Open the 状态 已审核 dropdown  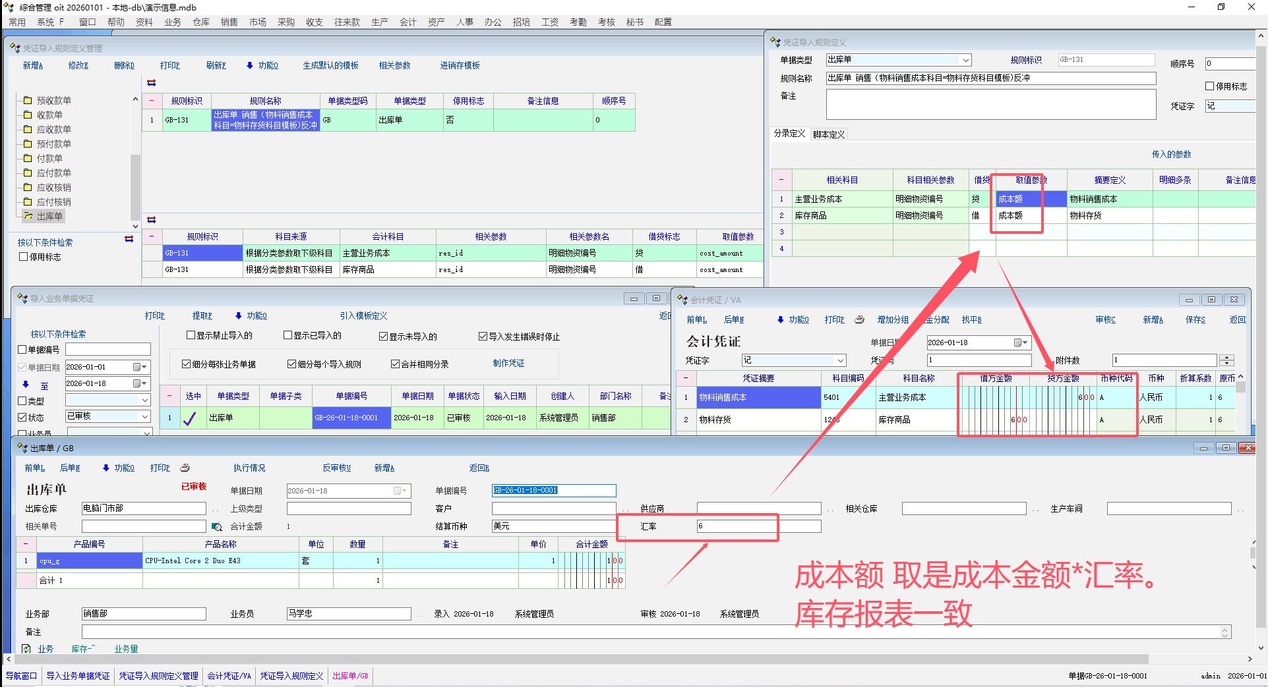click(145, 416)
